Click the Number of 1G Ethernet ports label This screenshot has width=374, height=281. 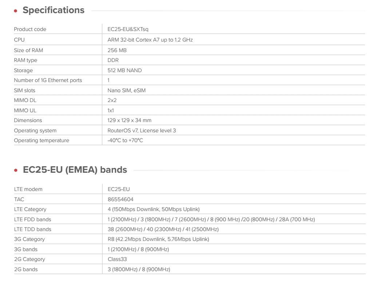48,80
